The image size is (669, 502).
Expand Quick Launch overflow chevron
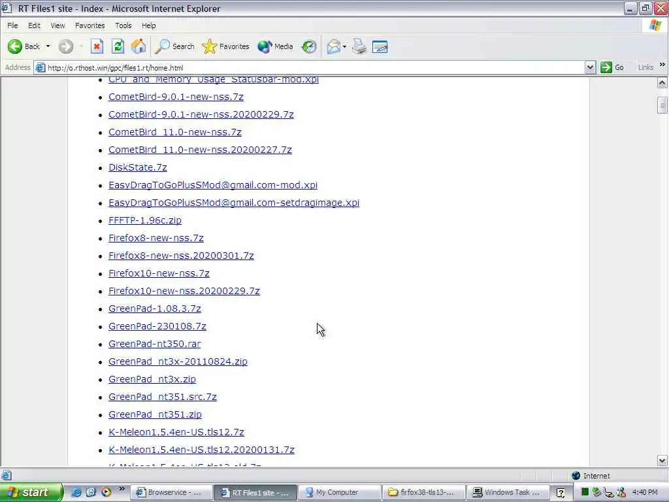click(x=122, y=489)
